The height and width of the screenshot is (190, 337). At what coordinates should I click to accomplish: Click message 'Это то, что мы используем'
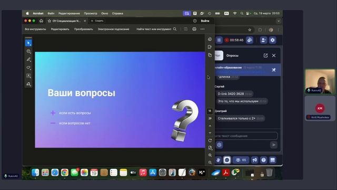242,101
